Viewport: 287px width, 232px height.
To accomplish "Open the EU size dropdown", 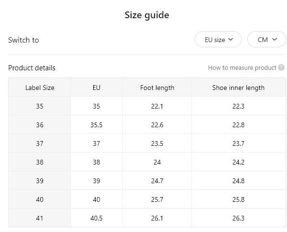I will tap(218, 39).
